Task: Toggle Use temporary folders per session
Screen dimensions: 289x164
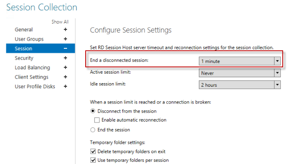Action: 93,160
